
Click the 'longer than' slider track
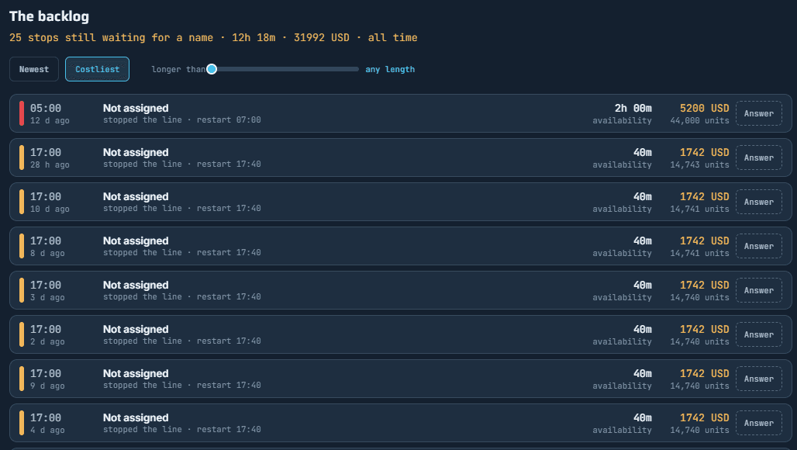(x=285, y=69)
